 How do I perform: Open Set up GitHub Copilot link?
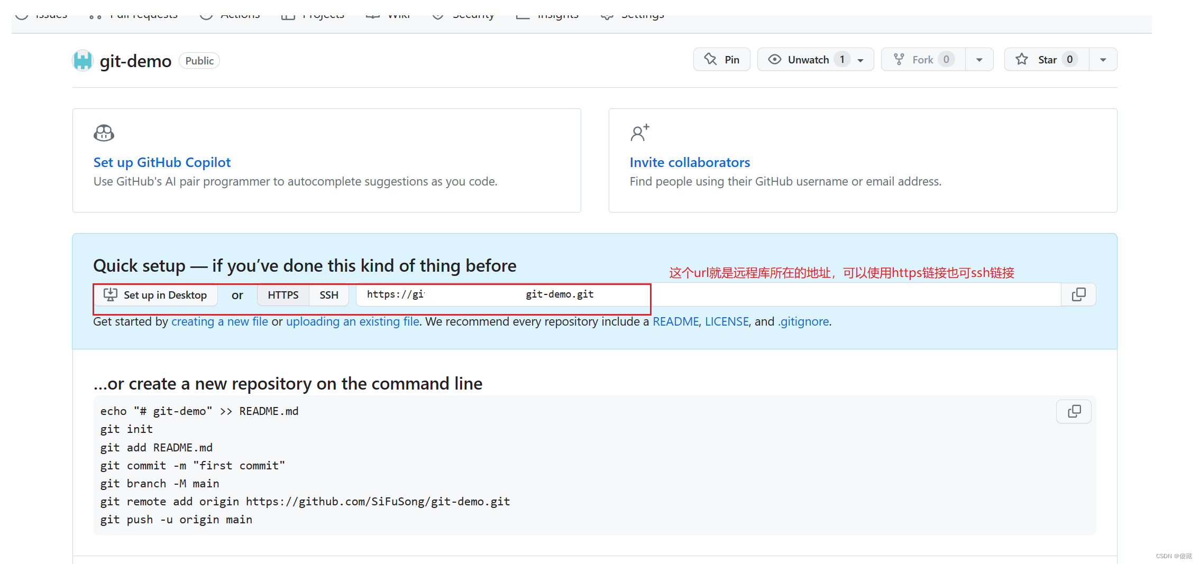[162, 162]
